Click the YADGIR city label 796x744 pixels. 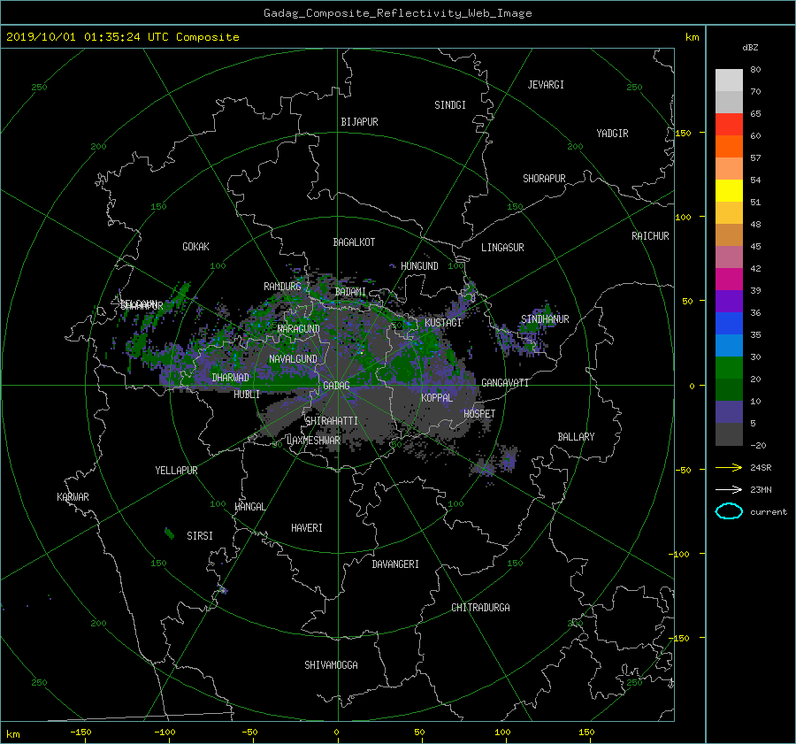click(x=612, y=134)
